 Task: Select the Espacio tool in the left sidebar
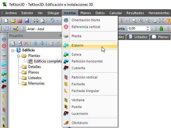point(4,64)
